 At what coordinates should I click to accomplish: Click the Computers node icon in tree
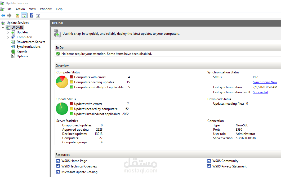13,37
